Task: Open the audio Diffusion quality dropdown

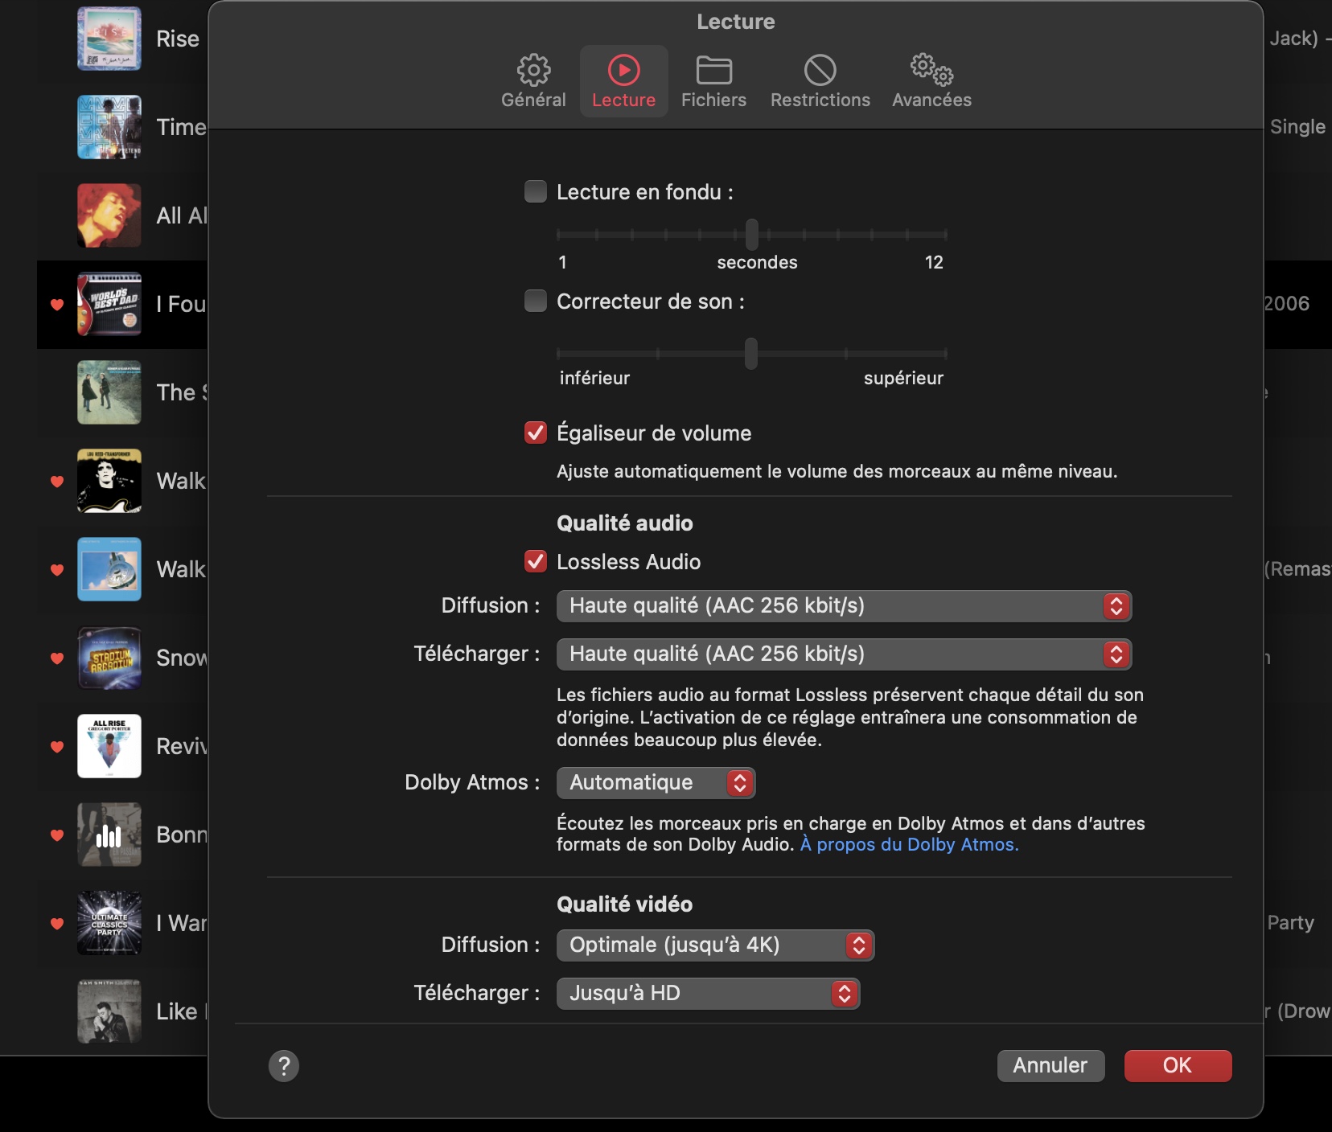Action: tap(843, 606)
